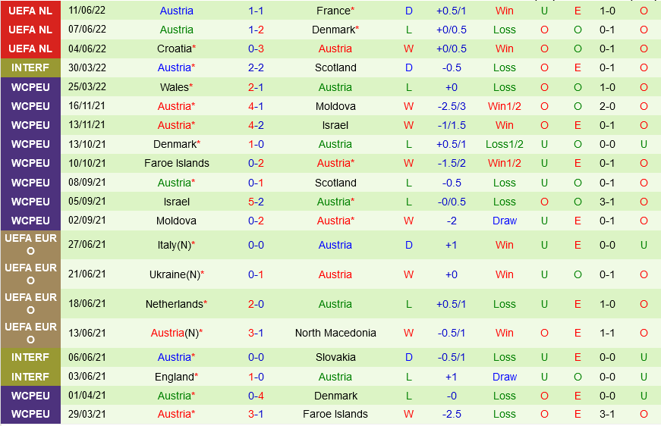
Task: Click the WCPEU badge for 25/03/22
Action: pos(30,87)
